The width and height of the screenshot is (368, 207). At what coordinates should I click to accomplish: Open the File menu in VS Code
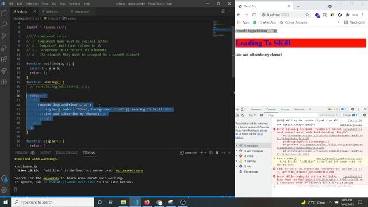[x=11, y=4]
